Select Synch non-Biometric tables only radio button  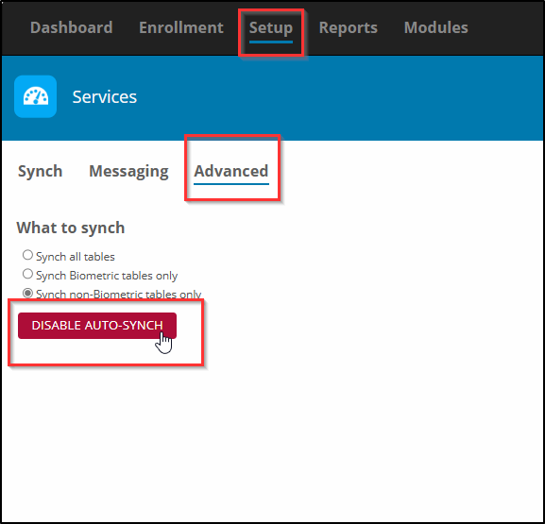(27, 294)
